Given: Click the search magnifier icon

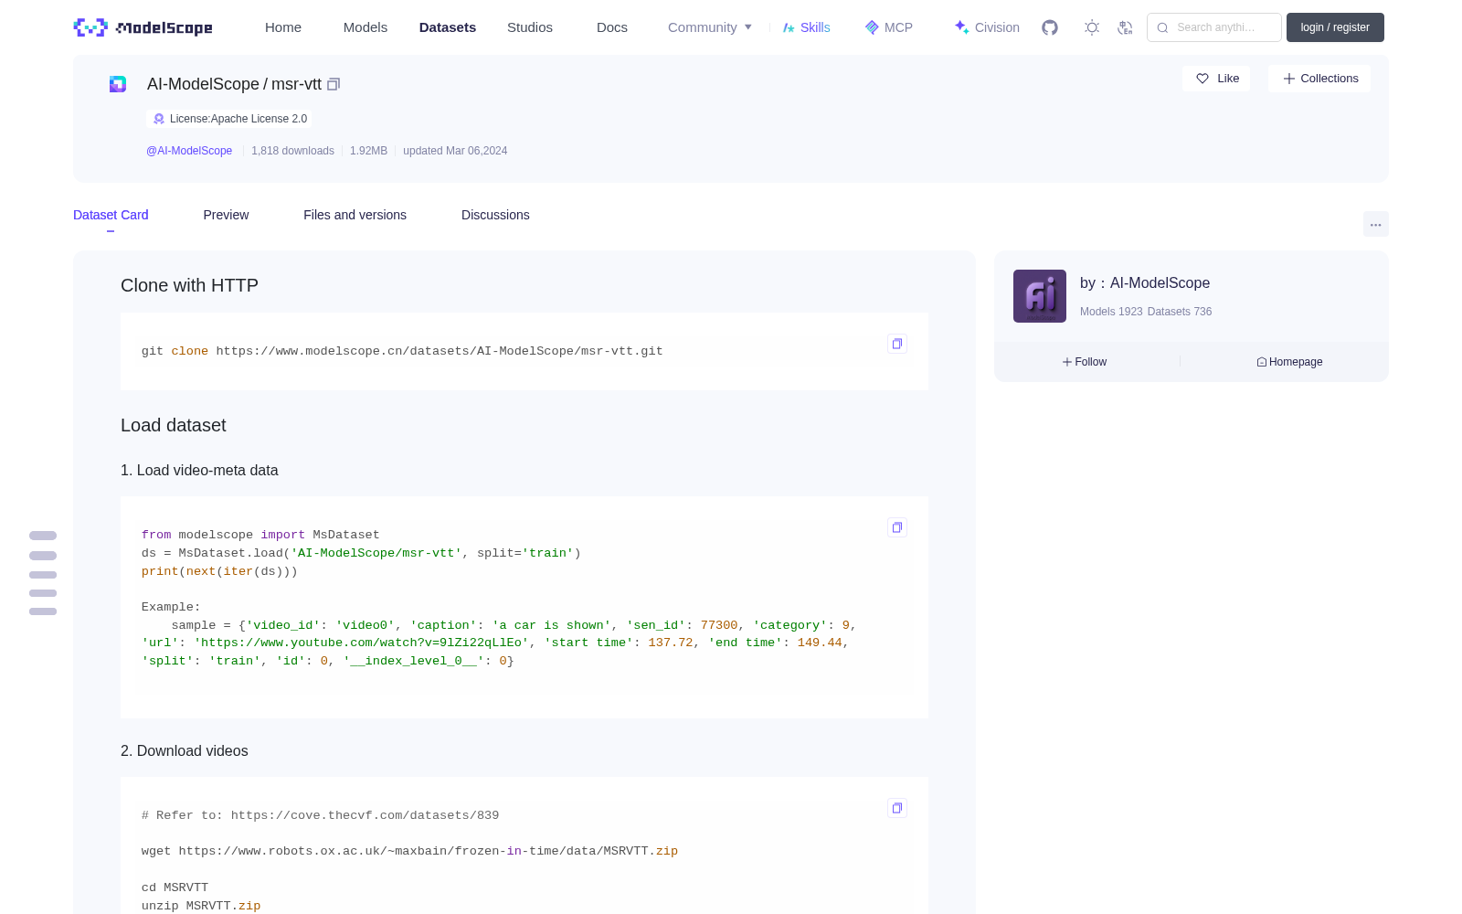Looking at the screenshot, I should pos(1162,27).
